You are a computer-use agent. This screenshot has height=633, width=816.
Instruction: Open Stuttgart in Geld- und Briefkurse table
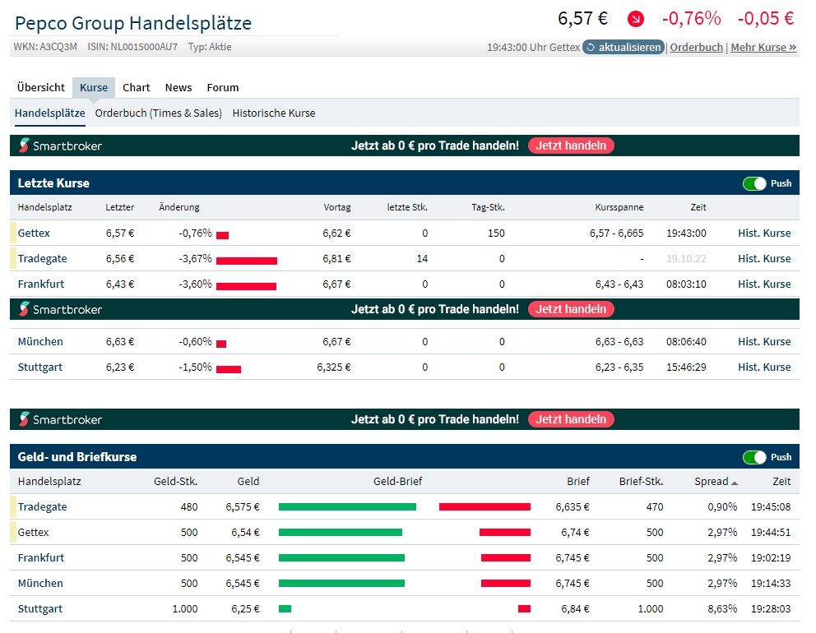[x=40, y=608]
